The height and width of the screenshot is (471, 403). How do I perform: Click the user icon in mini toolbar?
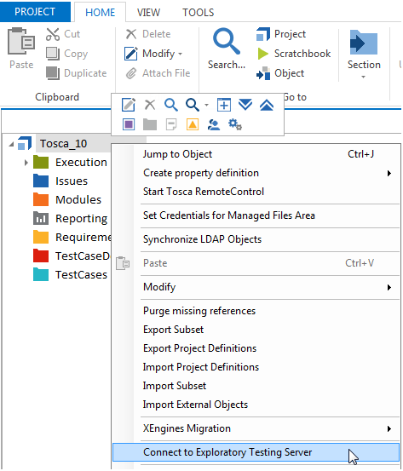pyautogui.click(x=214, y=124)
